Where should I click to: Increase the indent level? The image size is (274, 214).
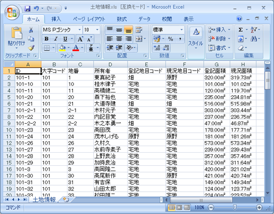[x=119, y=48]
